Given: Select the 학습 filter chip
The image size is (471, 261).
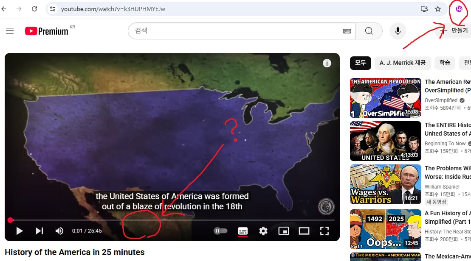Looking at the screenshot, I should (x=445, y=63).
